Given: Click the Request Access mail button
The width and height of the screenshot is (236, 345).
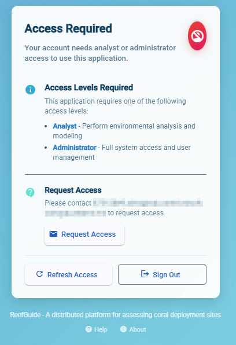Looking at the screenshot, I should (84, 234).
